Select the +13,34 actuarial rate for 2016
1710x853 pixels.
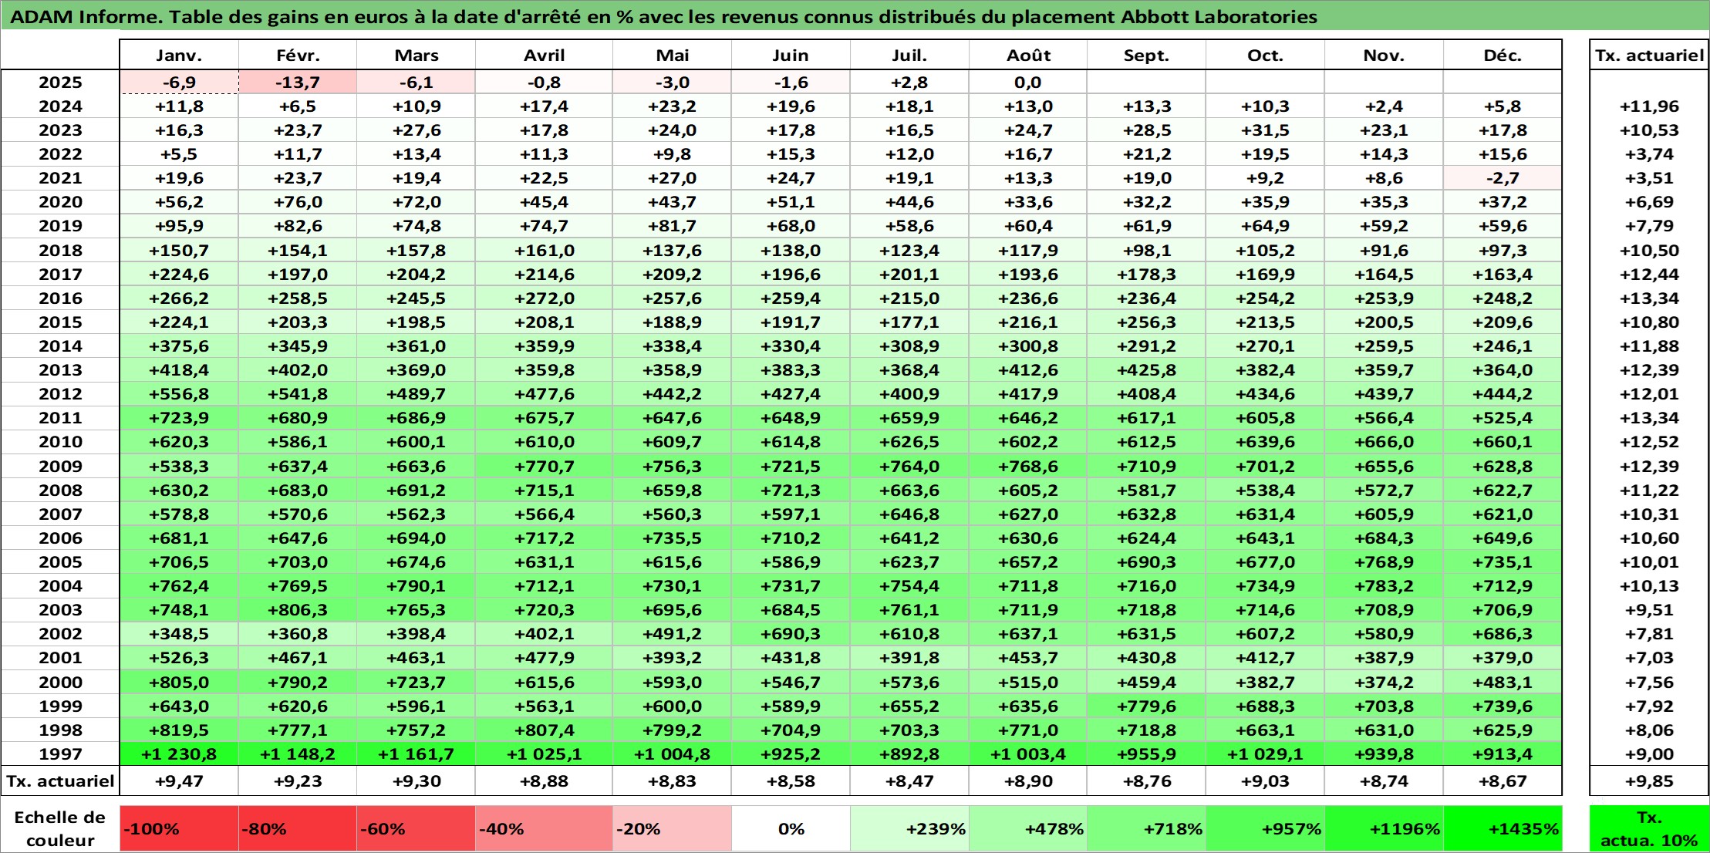pos(1649,298)
